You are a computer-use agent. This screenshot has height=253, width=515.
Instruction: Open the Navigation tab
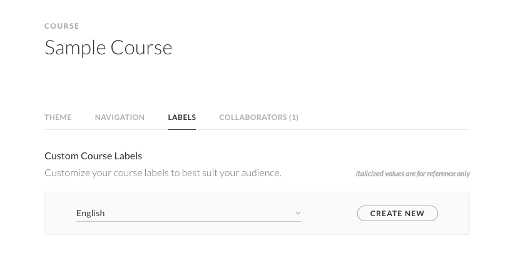point(120,117)
